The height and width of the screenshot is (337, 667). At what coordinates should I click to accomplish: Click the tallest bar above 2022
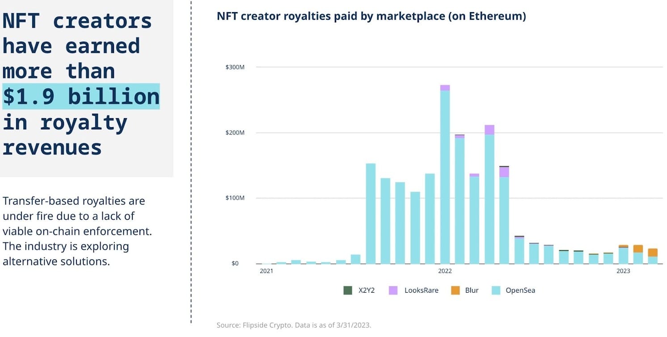coord(445,174)
